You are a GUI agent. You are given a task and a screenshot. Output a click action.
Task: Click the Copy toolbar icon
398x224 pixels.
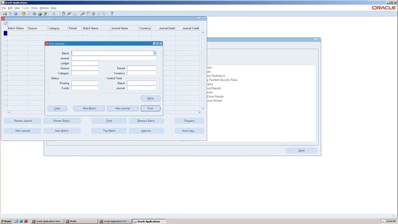click(58, 14)
